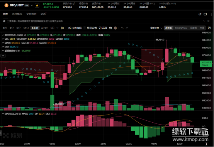
Task: Open the layout panel icon next to bell
Action: (x=205, y=14)
